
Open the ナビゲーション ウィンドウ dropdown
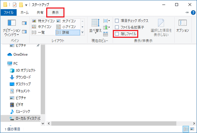tap(11, 28)
